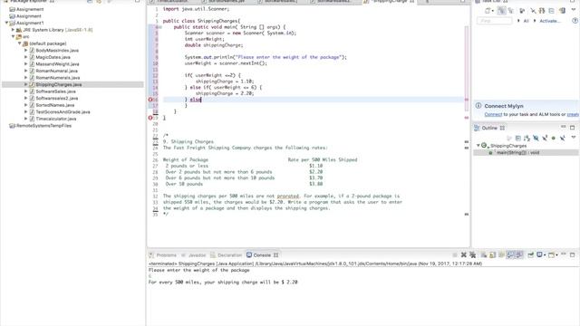Click the Collapse All icon in Task List

coord(551,11)
